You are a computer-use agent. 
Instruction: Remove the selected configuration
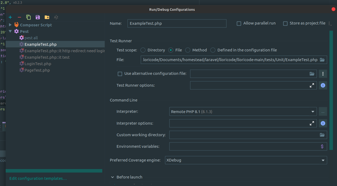pyautogui.click(x=19, y=17)
